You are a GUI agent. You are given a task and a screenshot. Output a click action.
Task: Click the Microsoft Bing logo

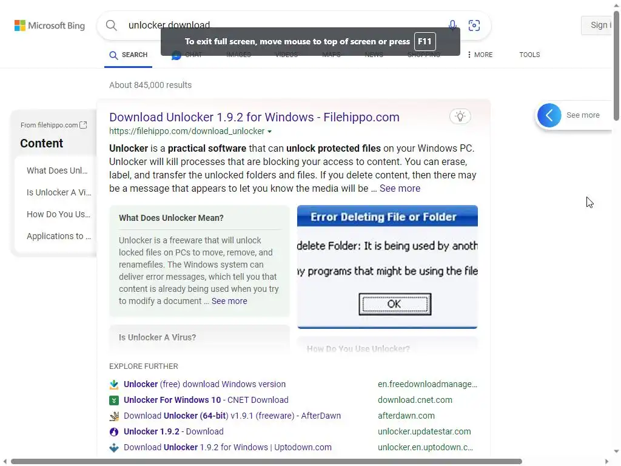pyautogui.click(x=50, y=25)
